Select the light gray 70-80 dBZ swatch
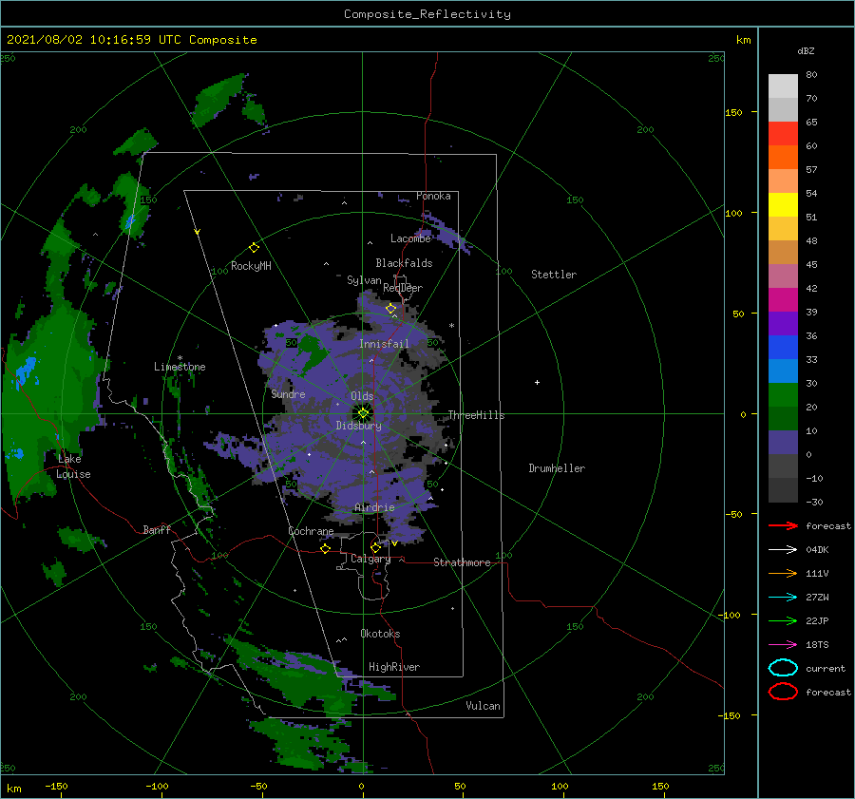Viewport: 855px width, 799px height. (783, 86)
